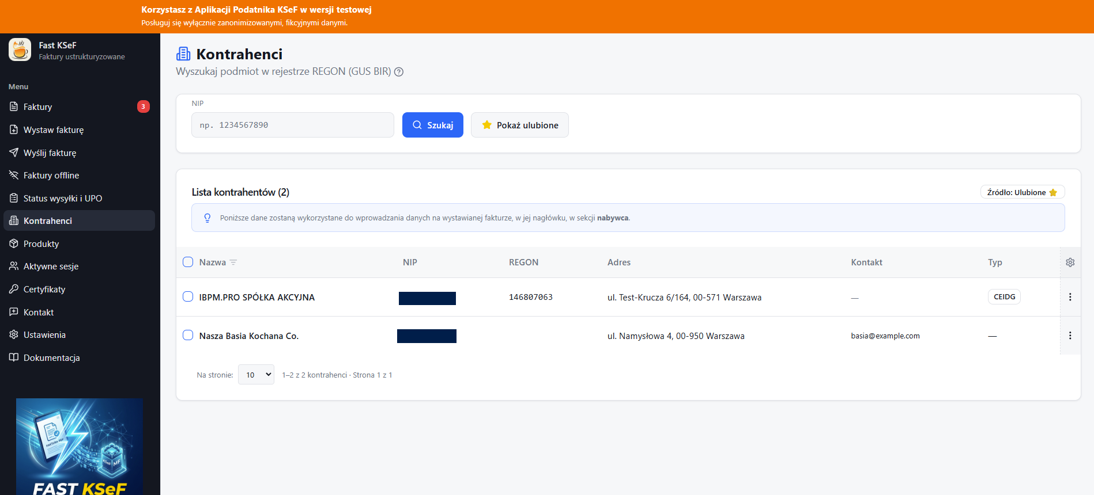Click the Fast KSeF promotional banner image

[80, 446]
